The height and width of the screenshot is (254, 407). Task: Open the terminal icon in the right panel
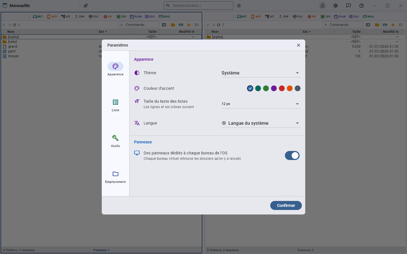(368, 25)
